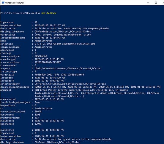Click the name value Administrator

(43, 41)
